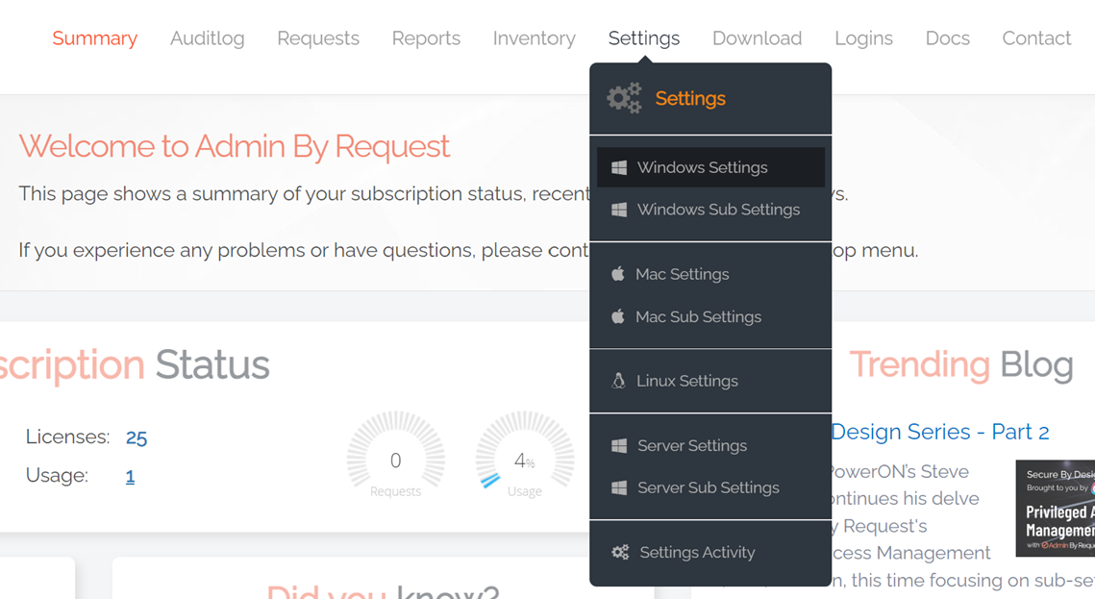Click the Linux penguin icon
Viewport: 1095px width, 599px height.
click(x=618, y=381)
